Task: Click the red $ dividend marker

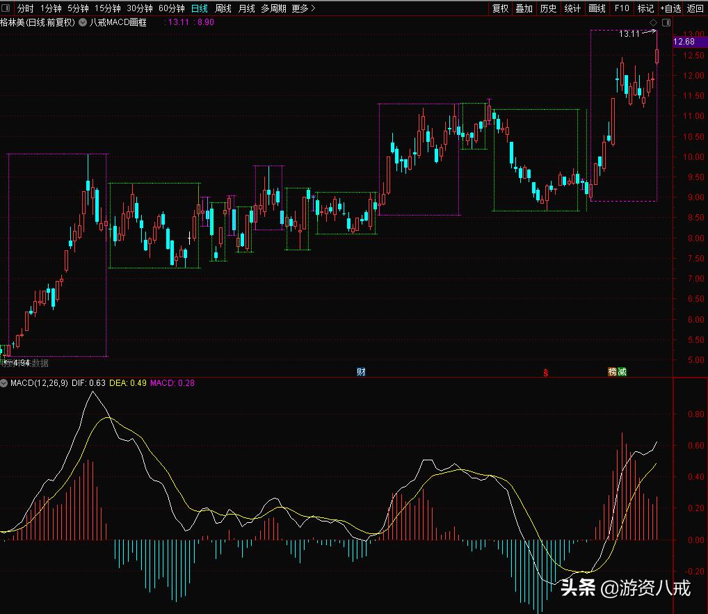Action: tap(545, 373)
